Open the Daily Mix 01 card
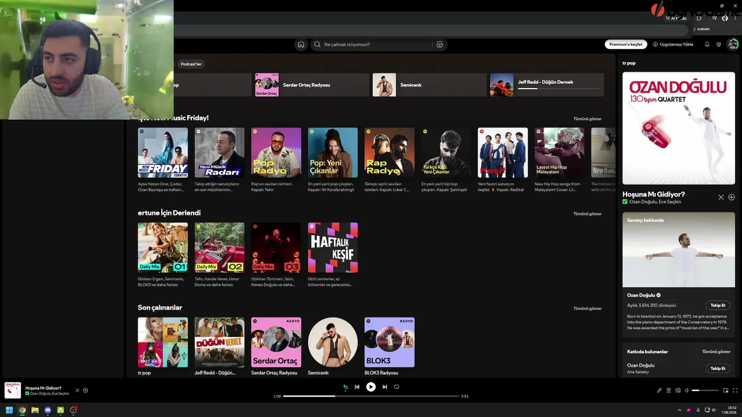Image resolution: width=742 pixels, height=417 pixels. pyautogui.click(x=163, y=255)
